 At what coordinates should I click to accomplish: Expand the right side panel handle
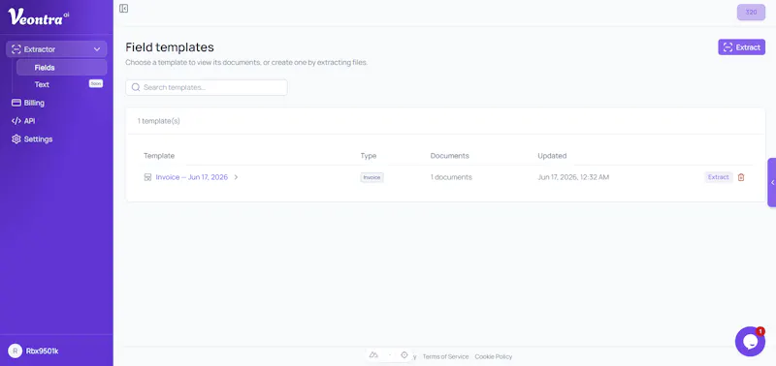(772, 182)
